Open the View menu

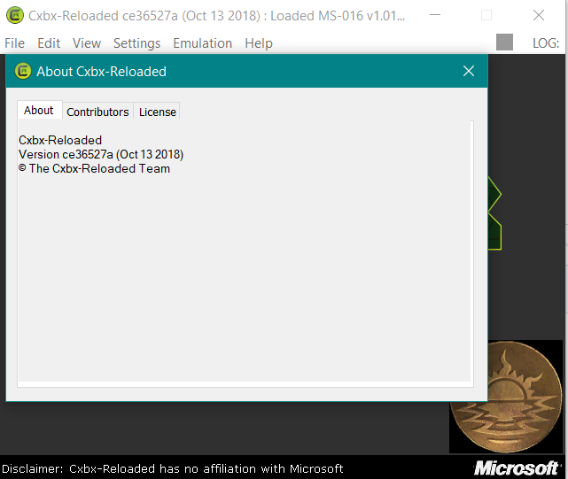(87, 43)
